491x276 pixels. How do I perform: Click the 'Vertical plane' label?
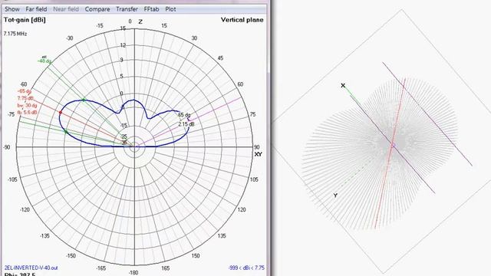point(242,20)
